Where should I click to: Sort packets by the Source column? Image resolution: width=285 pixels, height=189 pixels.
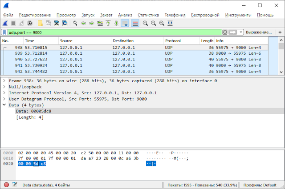pos(85,41)
